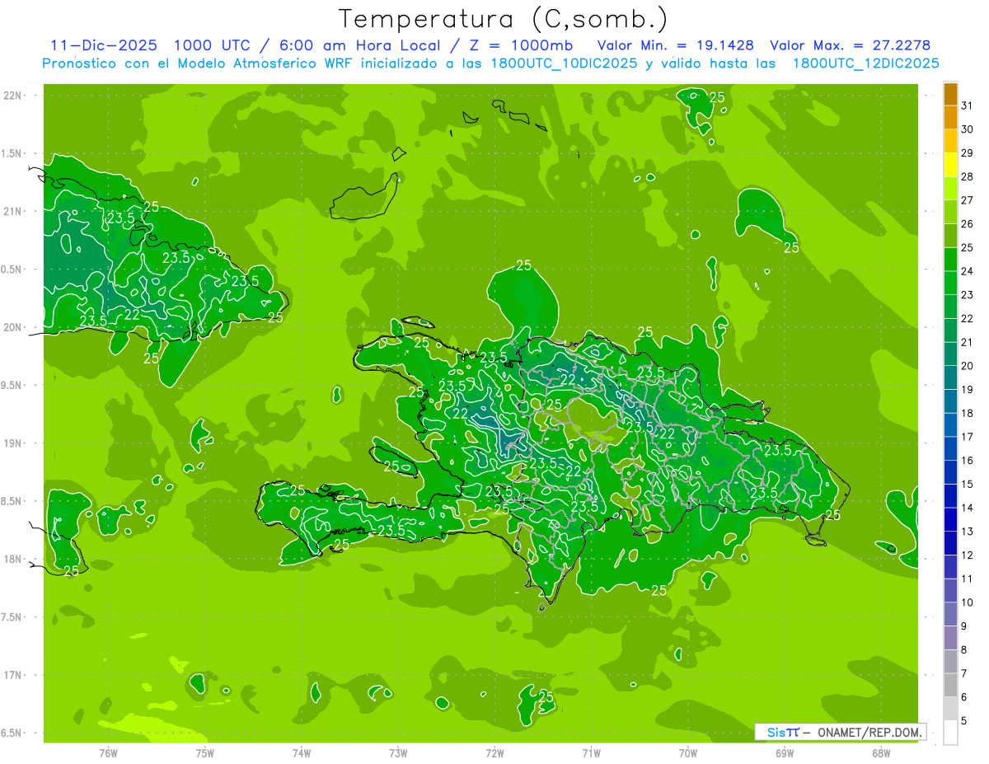
Task: Click the color scale label 19
Action: (968, 390)
